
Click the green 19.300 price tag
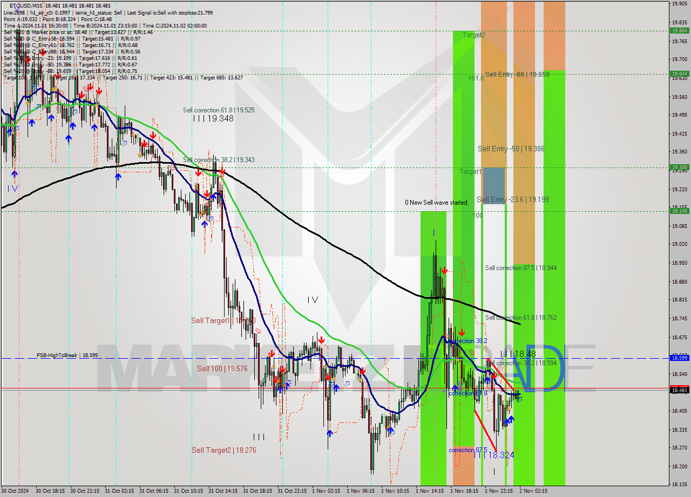[679, 167]
